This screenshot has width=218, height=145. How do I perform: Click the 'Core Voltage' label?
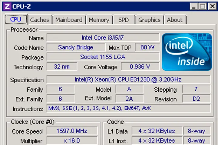pos(101,67)
